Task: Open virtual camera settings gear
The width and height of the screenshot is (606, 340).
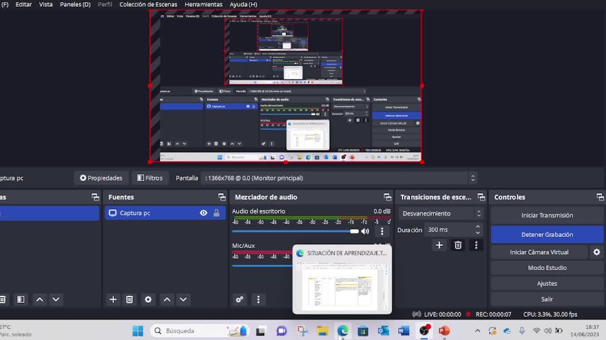Action: [x=597, y=252]
